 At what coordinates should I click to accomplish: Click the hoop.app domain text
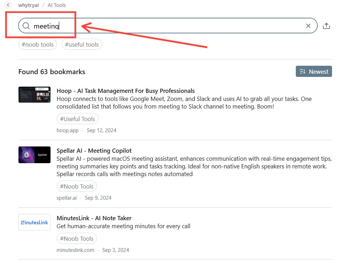tap(68, 130)
